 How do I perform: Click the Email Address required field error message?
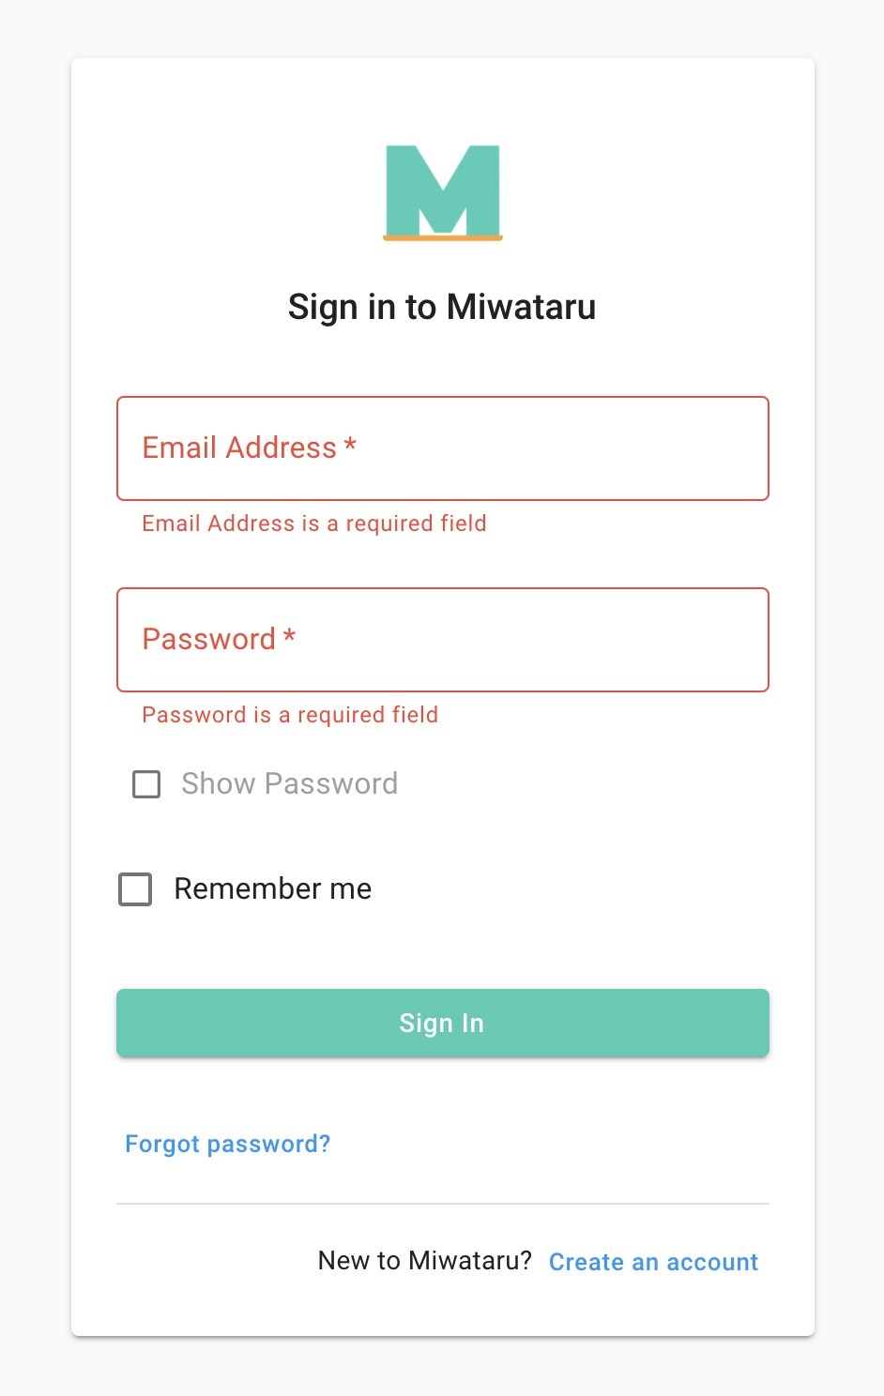click(x=313, y=523)
